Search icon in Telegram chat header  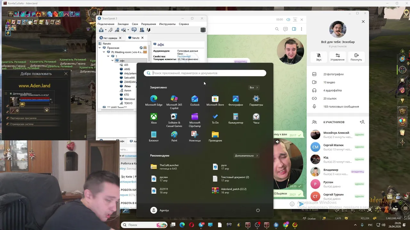[x=277, y=29]
